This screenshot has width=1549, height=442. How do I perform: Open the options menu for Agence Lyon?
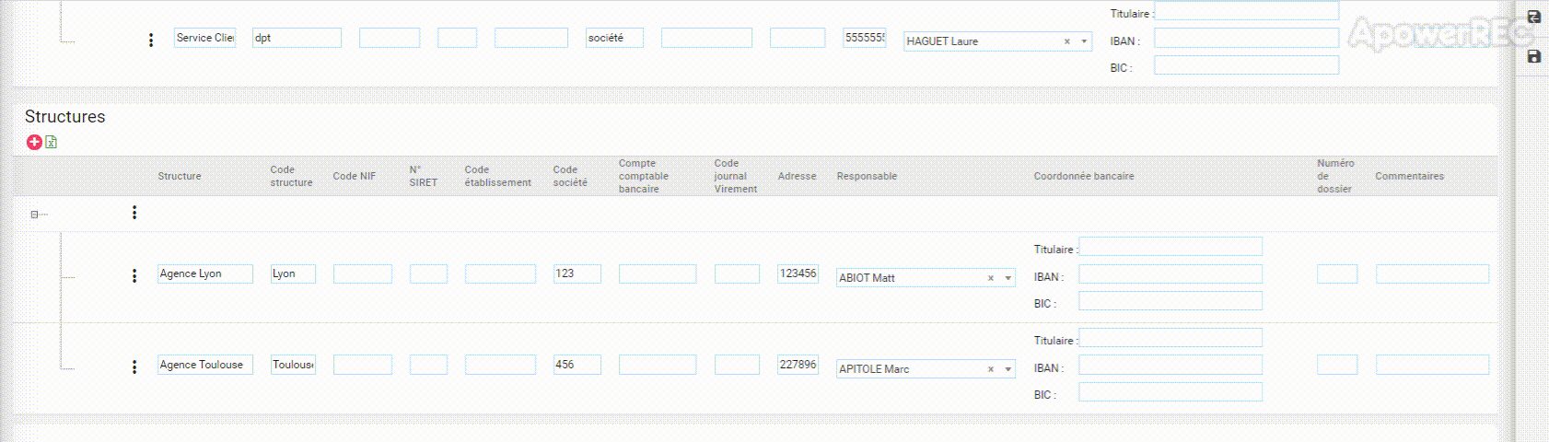[134, 275]
